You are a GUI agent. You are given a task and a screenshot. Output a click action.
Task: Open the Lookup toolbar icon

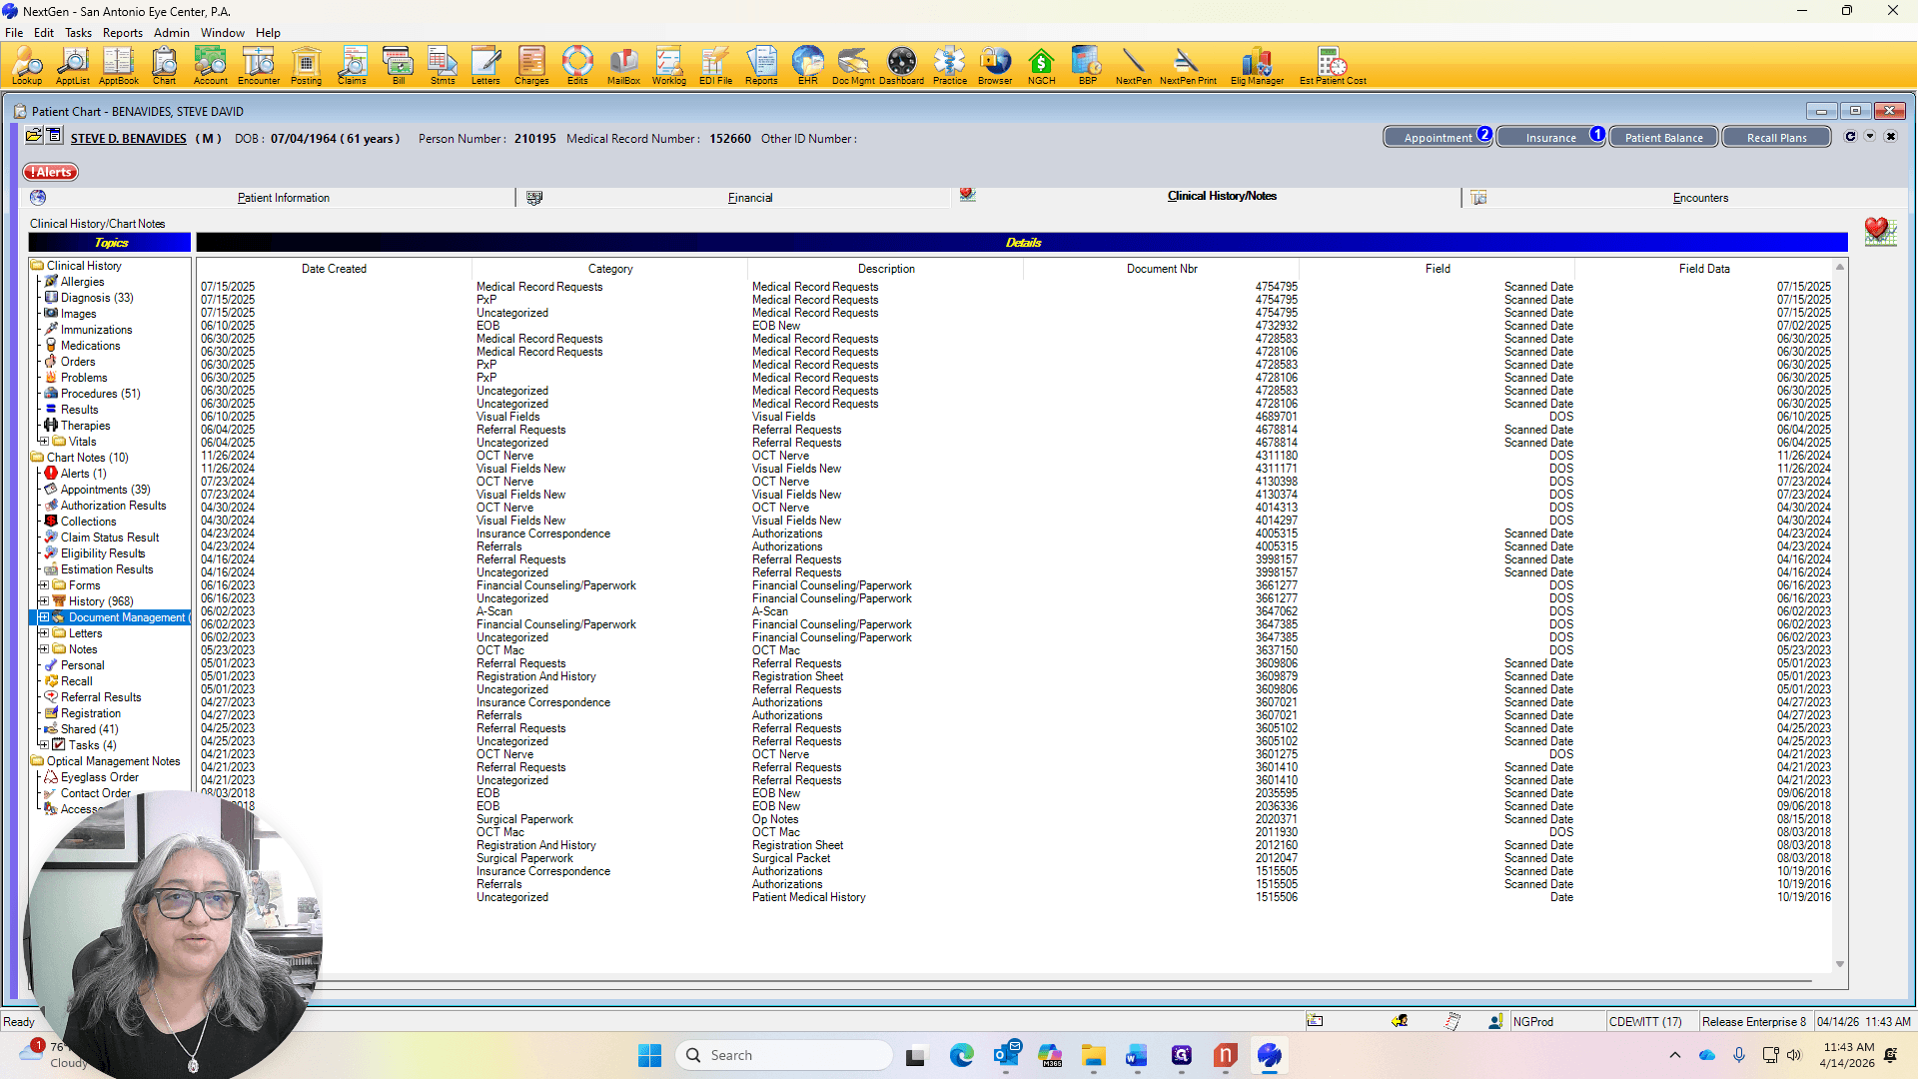coord(27,65)
